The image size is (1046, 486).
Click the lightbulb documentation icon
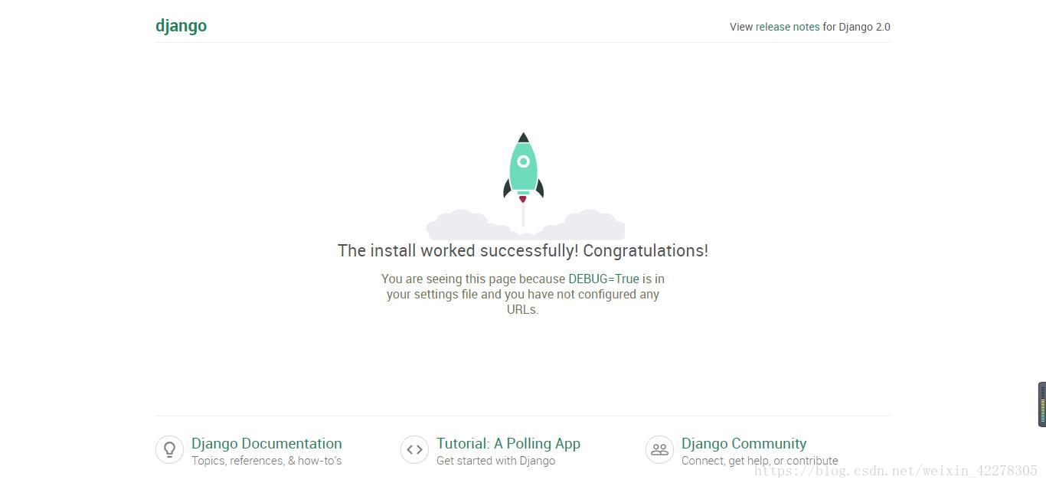coord(170,449)
